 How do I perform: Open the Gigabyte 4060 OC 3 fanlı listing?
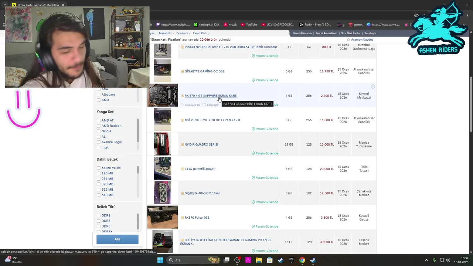tap(203, 193)
